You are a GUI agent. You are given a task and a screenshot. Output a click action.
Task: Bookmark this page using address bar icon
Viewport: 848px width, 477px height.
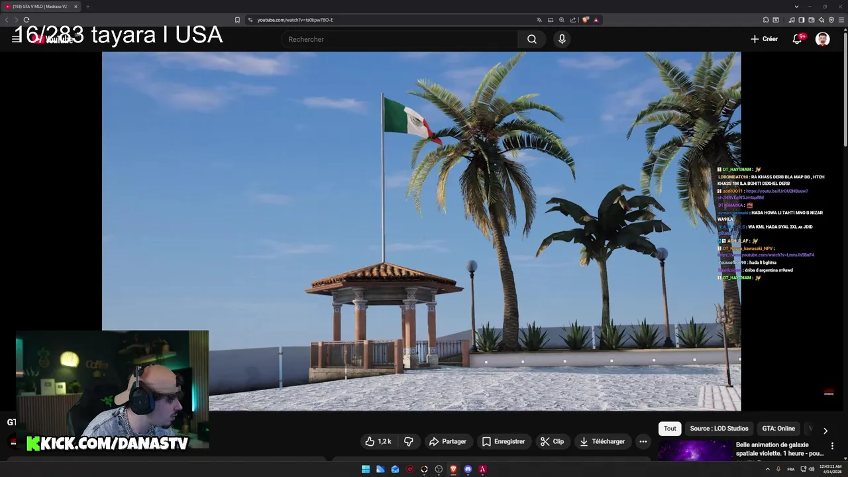pyautogui.click(x=237, y=20)
